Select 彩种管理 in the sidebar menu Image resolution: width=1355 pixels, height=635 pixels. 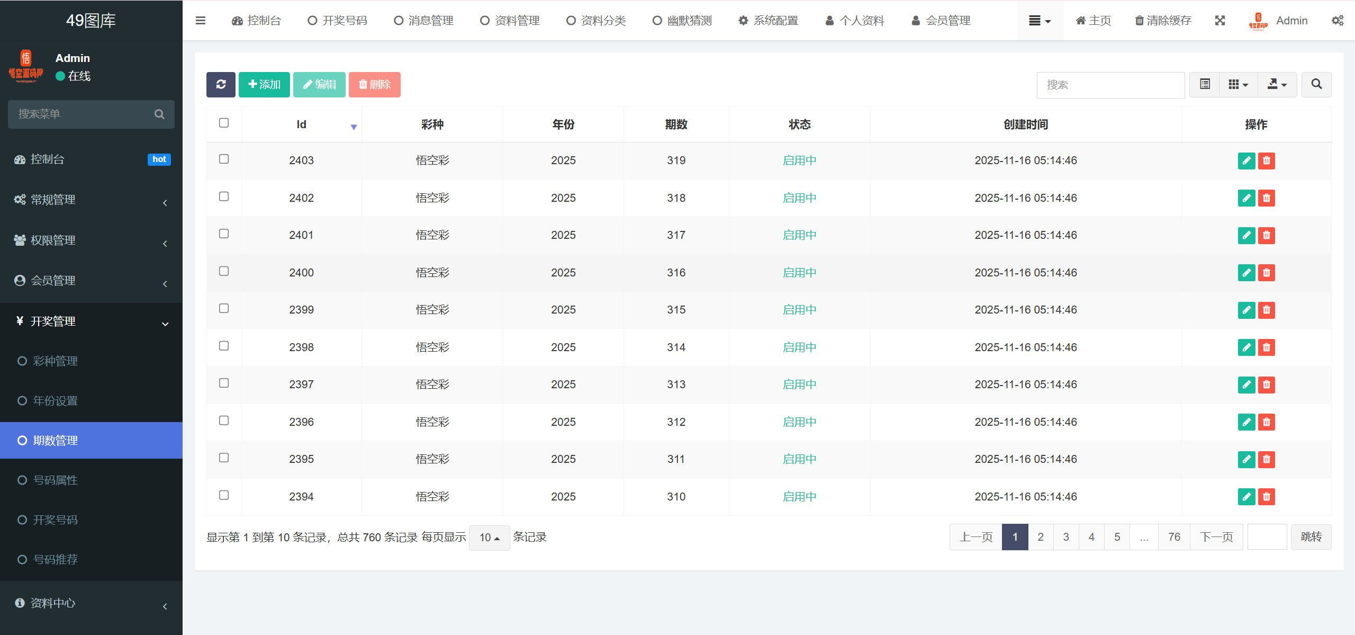[x=56, y=361]
